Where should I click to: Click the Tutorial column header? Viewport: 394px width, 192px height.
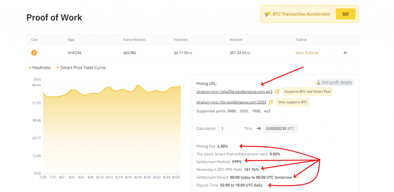pyautogui.click(x=301, y=40)
